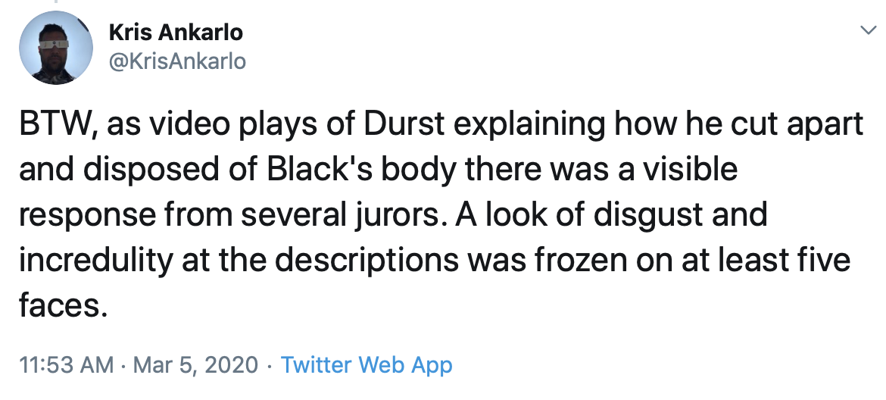Viewport: 886px width, 400px height.
Task: Click the Mar 5, 2020 date
Action: point(195,366)
